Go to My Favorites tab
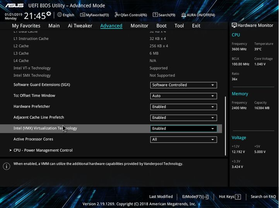This screenshot has height=208, width=279. point(26,26)
